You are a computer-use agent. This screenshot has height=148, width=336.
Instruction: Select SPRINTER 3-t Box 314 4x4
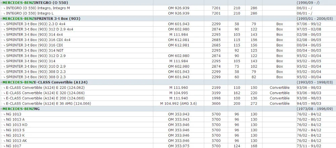point(34,35)
